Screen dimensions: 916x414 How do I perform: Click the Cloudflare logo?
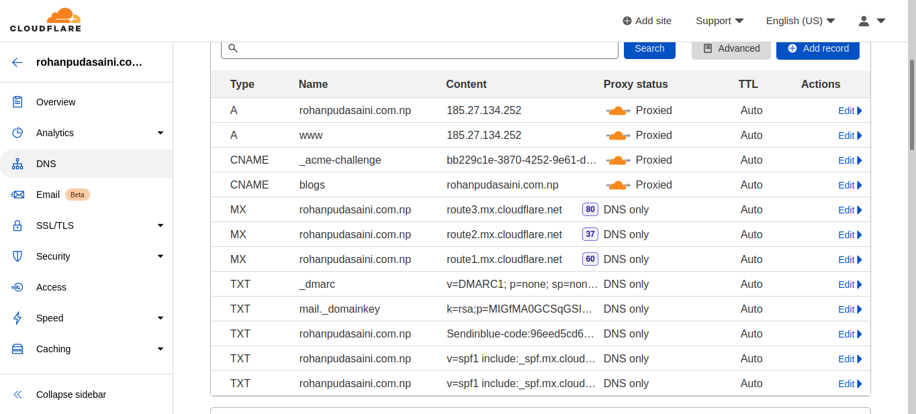coord(46,20)
